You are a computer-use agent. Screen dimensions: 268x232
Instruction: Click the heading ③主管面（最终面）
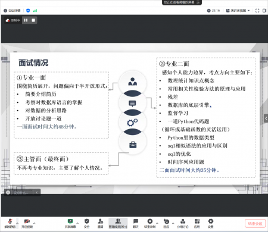43,159
